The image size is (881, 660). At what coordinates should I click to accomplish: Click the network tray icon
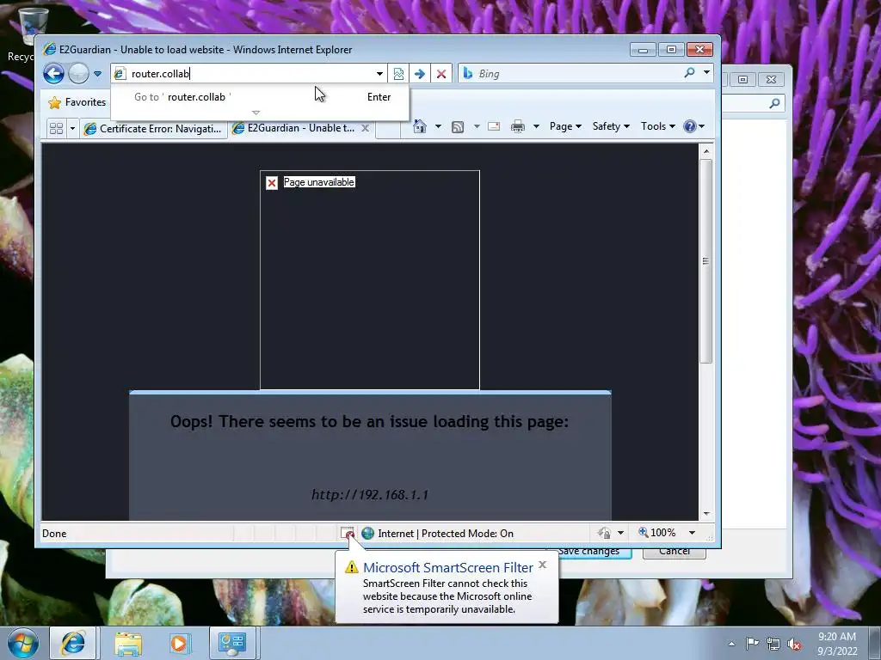tap(773, 644)
